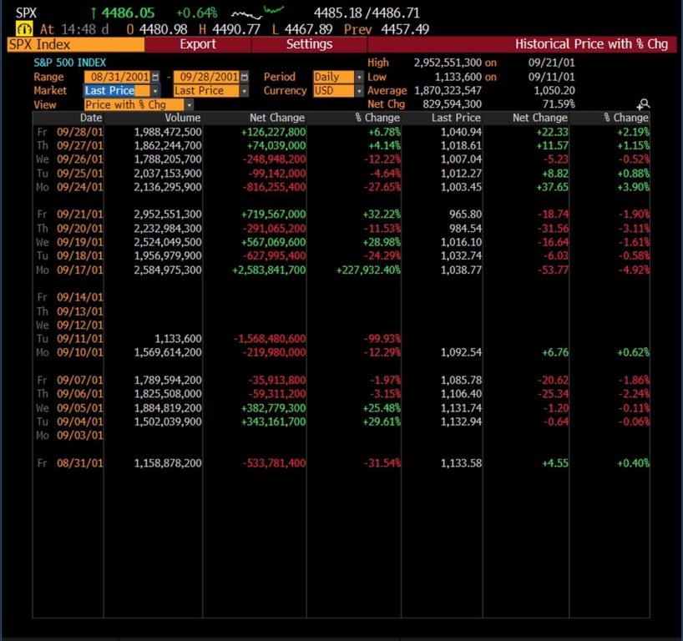This screenshot has height=641, width=683.
Task: Click the SPX Index orange tab
Action: click(76, 44)
